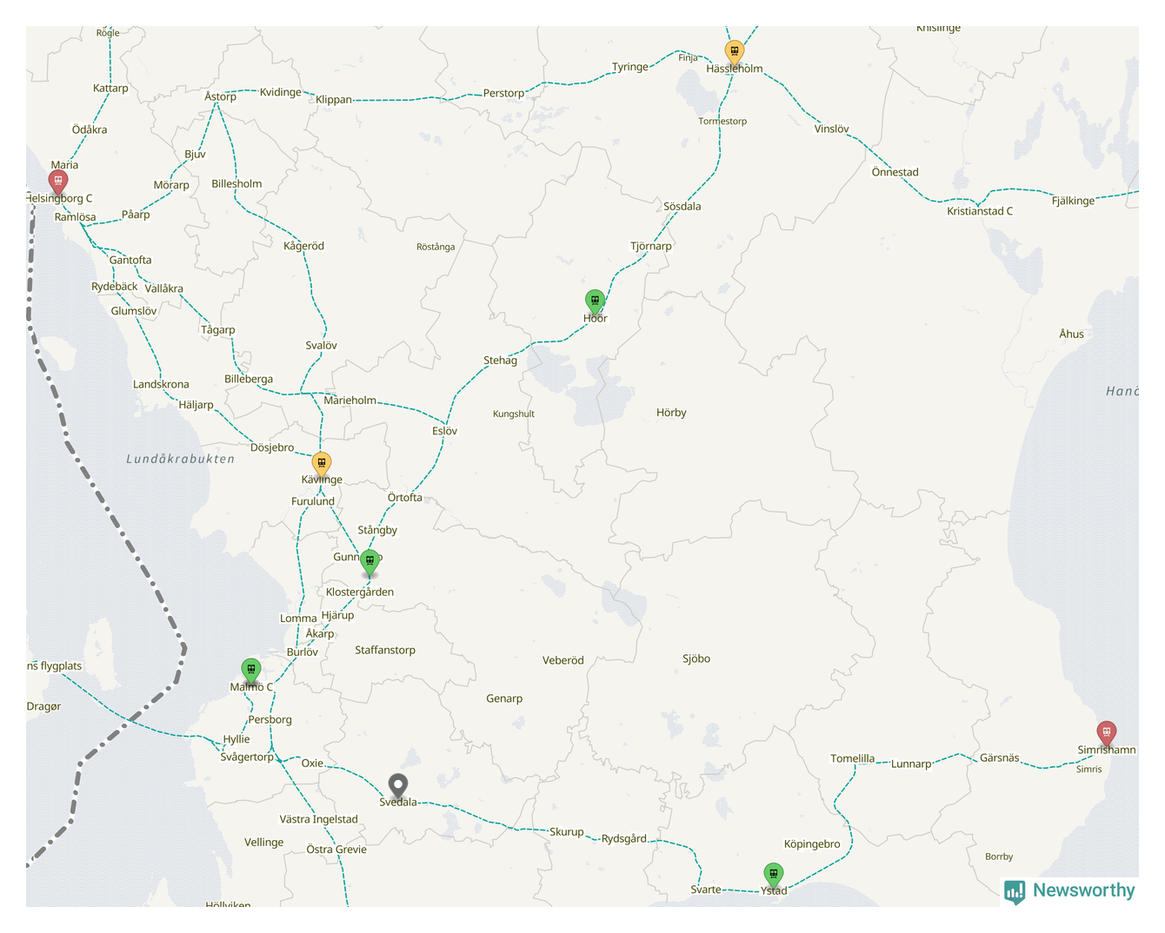
Task: Click the Sjöbo town label
Action: tap(696, 658)
